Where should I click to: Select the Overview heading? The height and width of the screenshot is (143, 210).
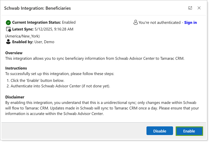click(x=14, y=53)
